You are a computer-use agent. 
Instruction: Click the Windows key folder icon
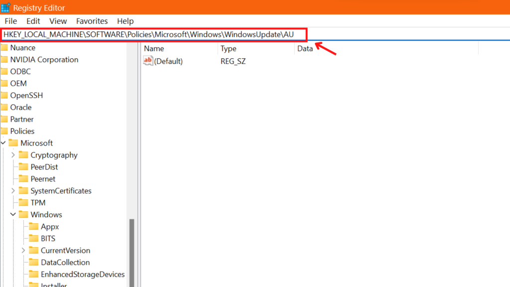pyautogui.click(x=23, y=214)
